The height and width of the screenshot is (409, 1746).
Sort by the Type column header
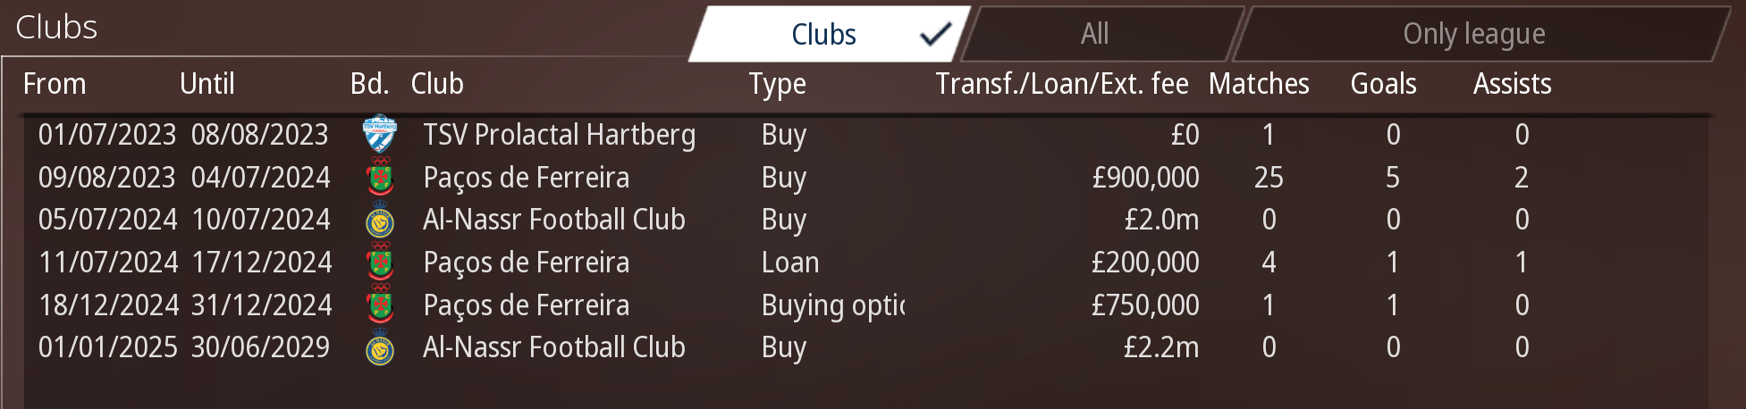click(777, 84)
